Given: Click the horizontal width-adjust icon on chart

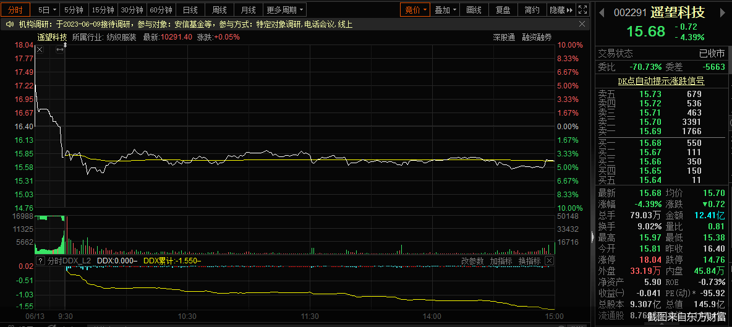Looking at the screenshot, I should (x=60, y=50).
